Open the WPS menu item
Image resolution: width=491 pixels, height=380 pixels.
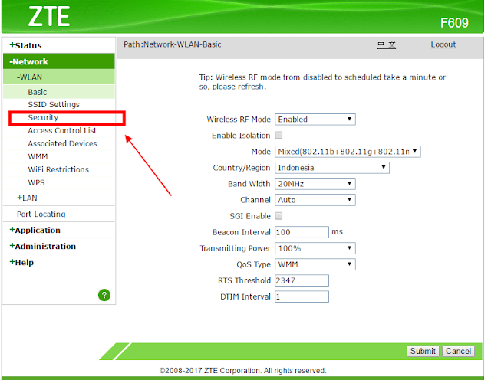(x=36, y=182)
